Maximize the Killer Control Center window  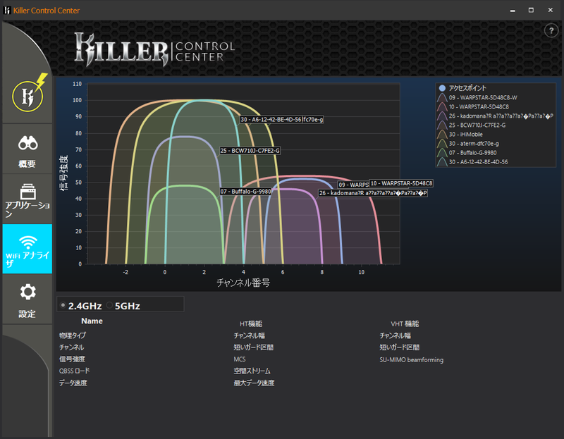(x=531, y=11)
